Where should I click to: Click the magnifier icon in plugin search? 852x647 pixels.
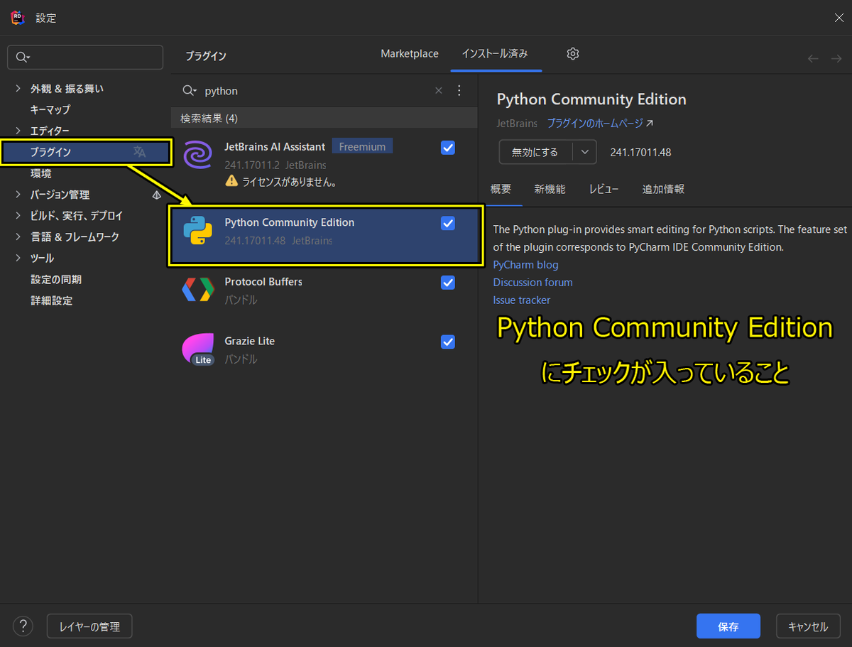pos(189,91)
